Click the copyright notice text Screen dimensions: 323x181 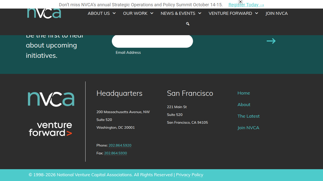[101, 175]
